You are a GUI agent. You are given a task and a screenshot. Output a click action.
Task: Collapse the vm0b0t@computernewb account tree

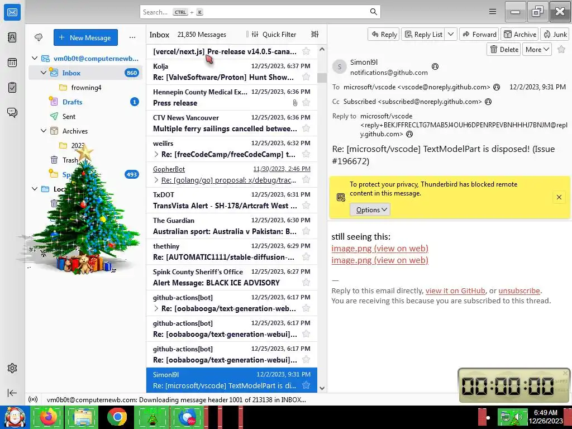pos(35,58)
